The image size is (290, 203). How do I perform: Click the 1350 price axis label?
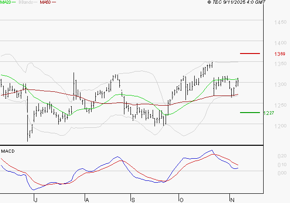coord(280,64)
